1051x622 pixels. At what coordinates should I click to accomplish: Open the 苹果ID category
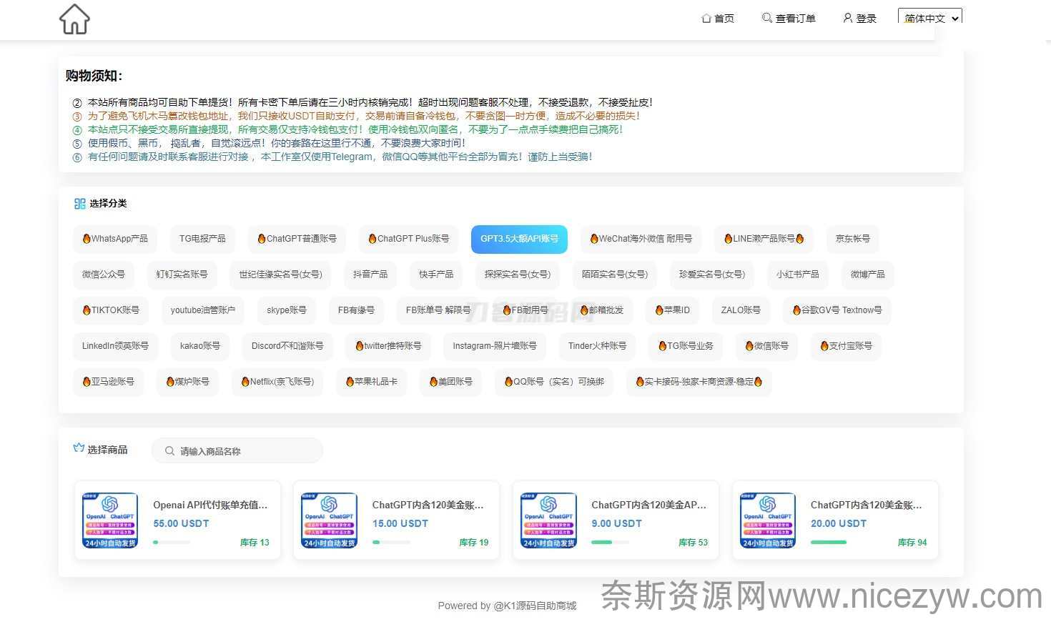click(x=673, y=310)
